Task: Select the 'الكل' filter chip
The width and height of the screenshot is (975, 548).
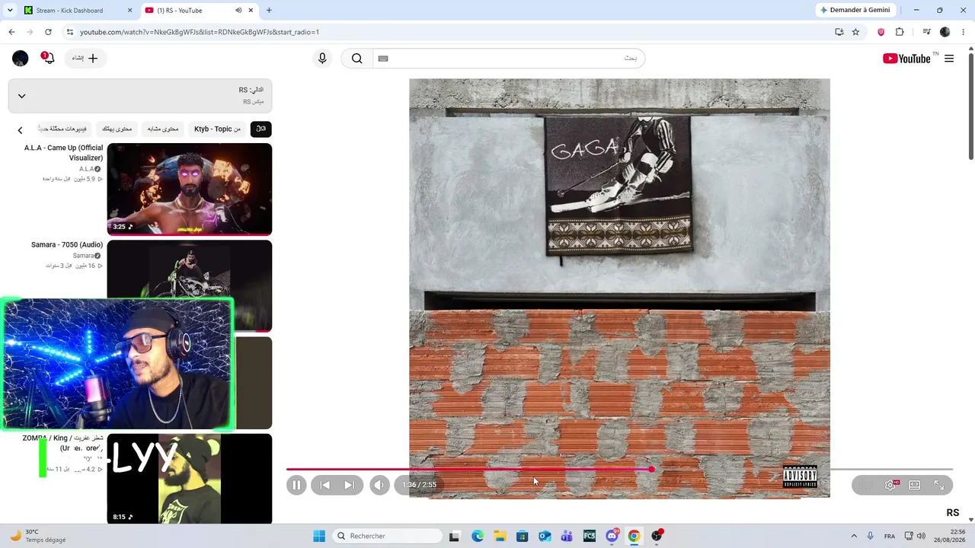Action: click(x=261, y=129)
